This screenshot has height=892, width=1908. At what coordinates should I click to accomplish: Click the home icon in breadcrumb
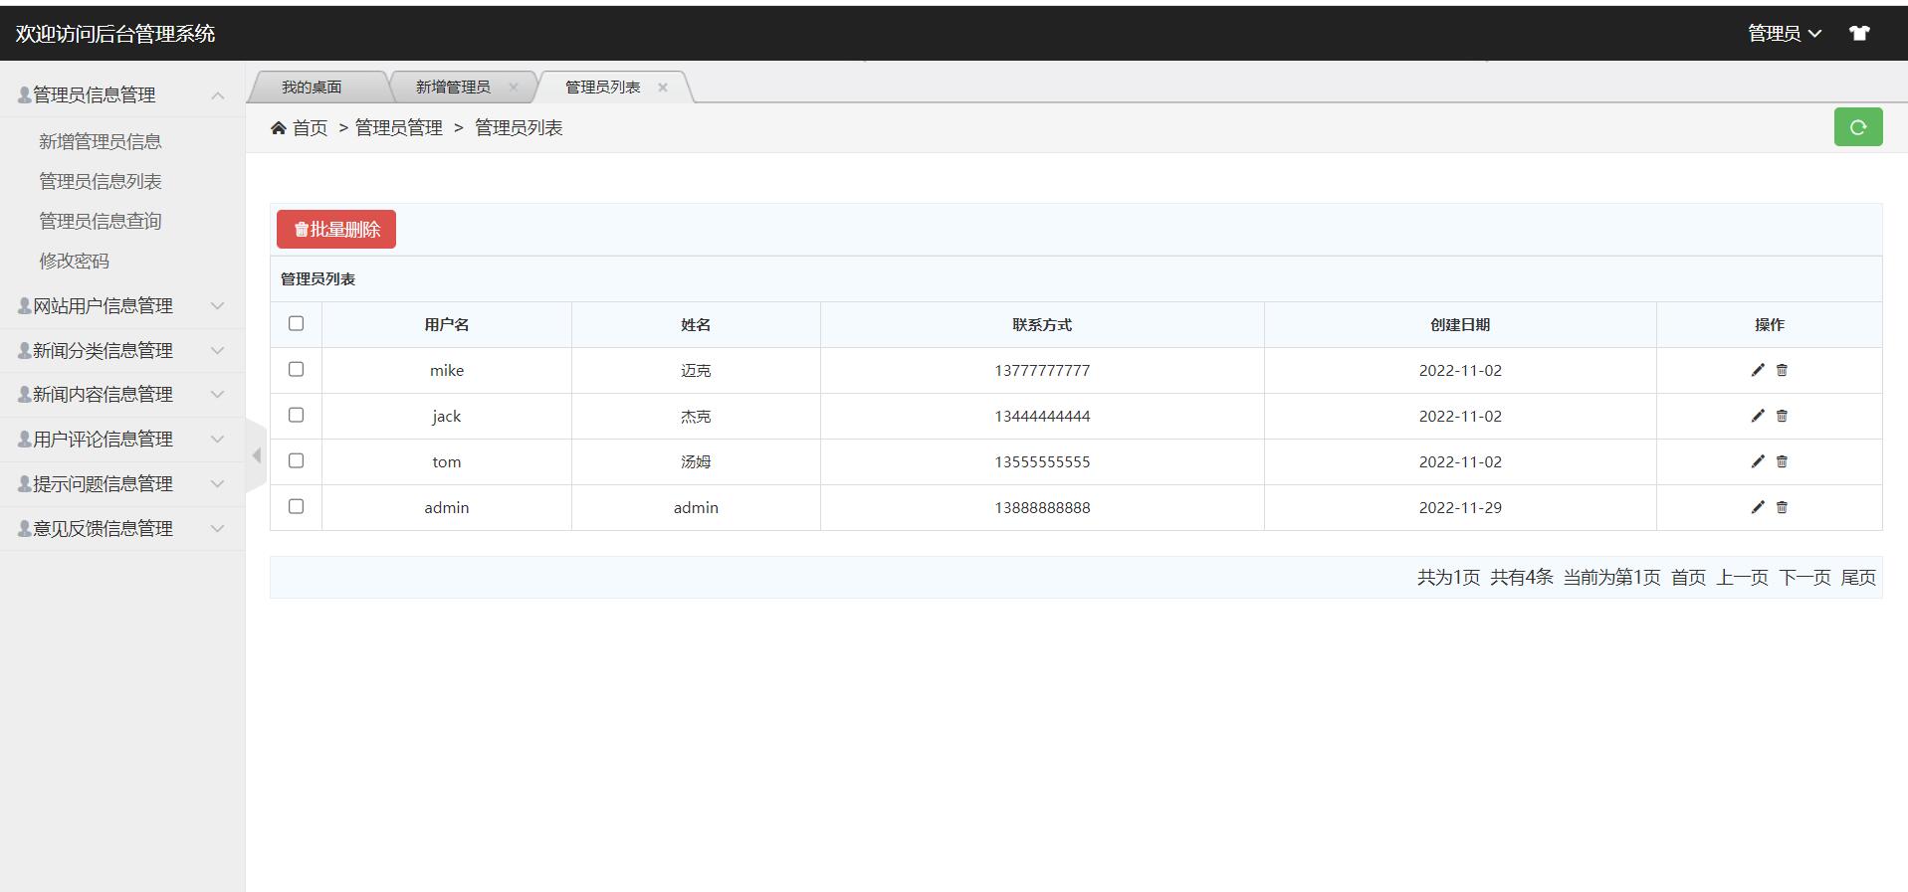click(x=279, y=127)
